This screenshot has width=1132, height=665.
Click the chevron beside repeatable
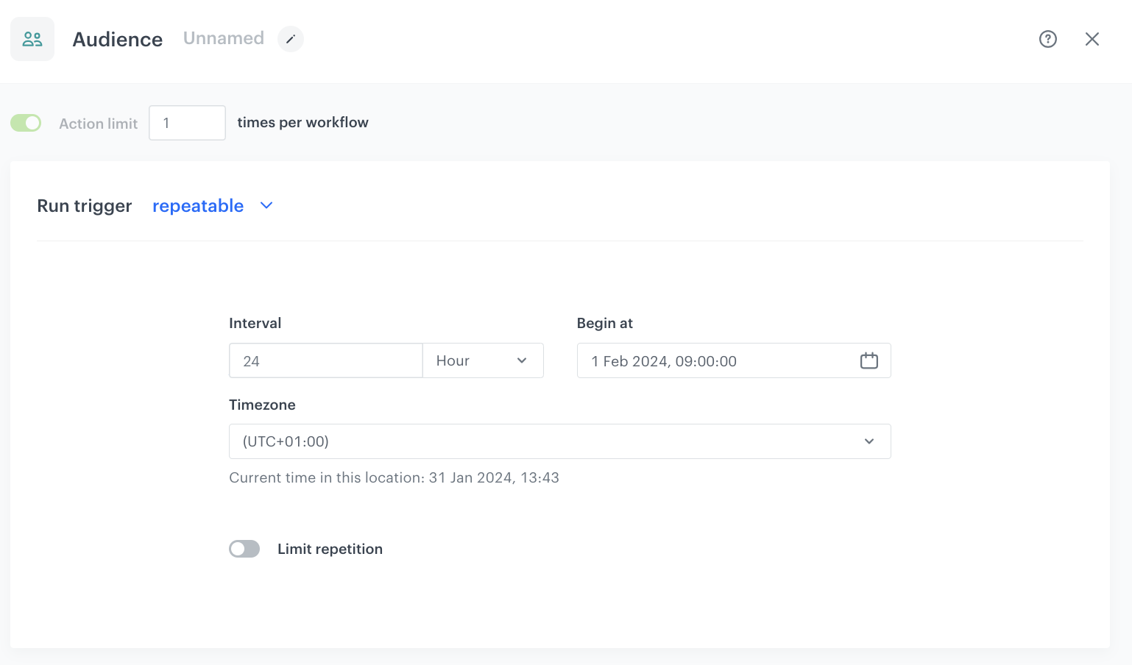pos(266,205)
